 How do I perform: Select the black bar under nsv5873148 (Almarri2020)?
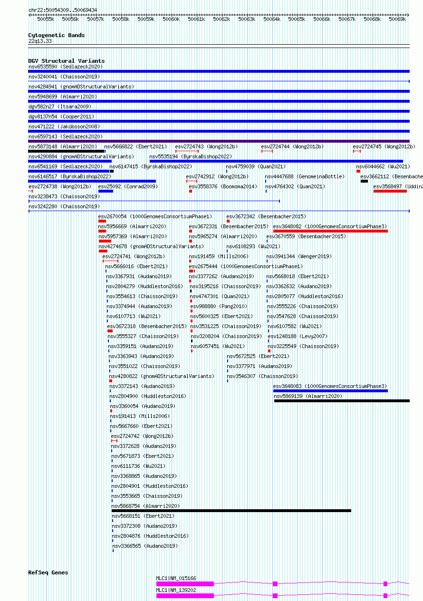click(x=66, y=151)
